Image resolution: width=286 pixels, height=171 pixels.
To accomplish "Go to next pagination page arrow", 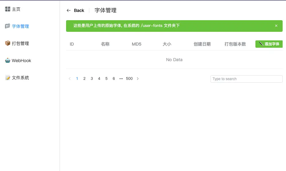I will coord(138,79).
